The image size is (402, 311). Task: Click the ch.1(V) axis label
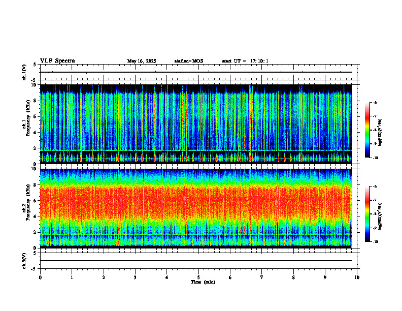24,72
